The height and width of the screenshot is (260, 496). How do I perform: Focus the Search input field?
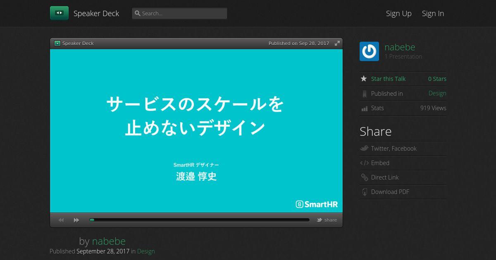(x=179, y=13)
